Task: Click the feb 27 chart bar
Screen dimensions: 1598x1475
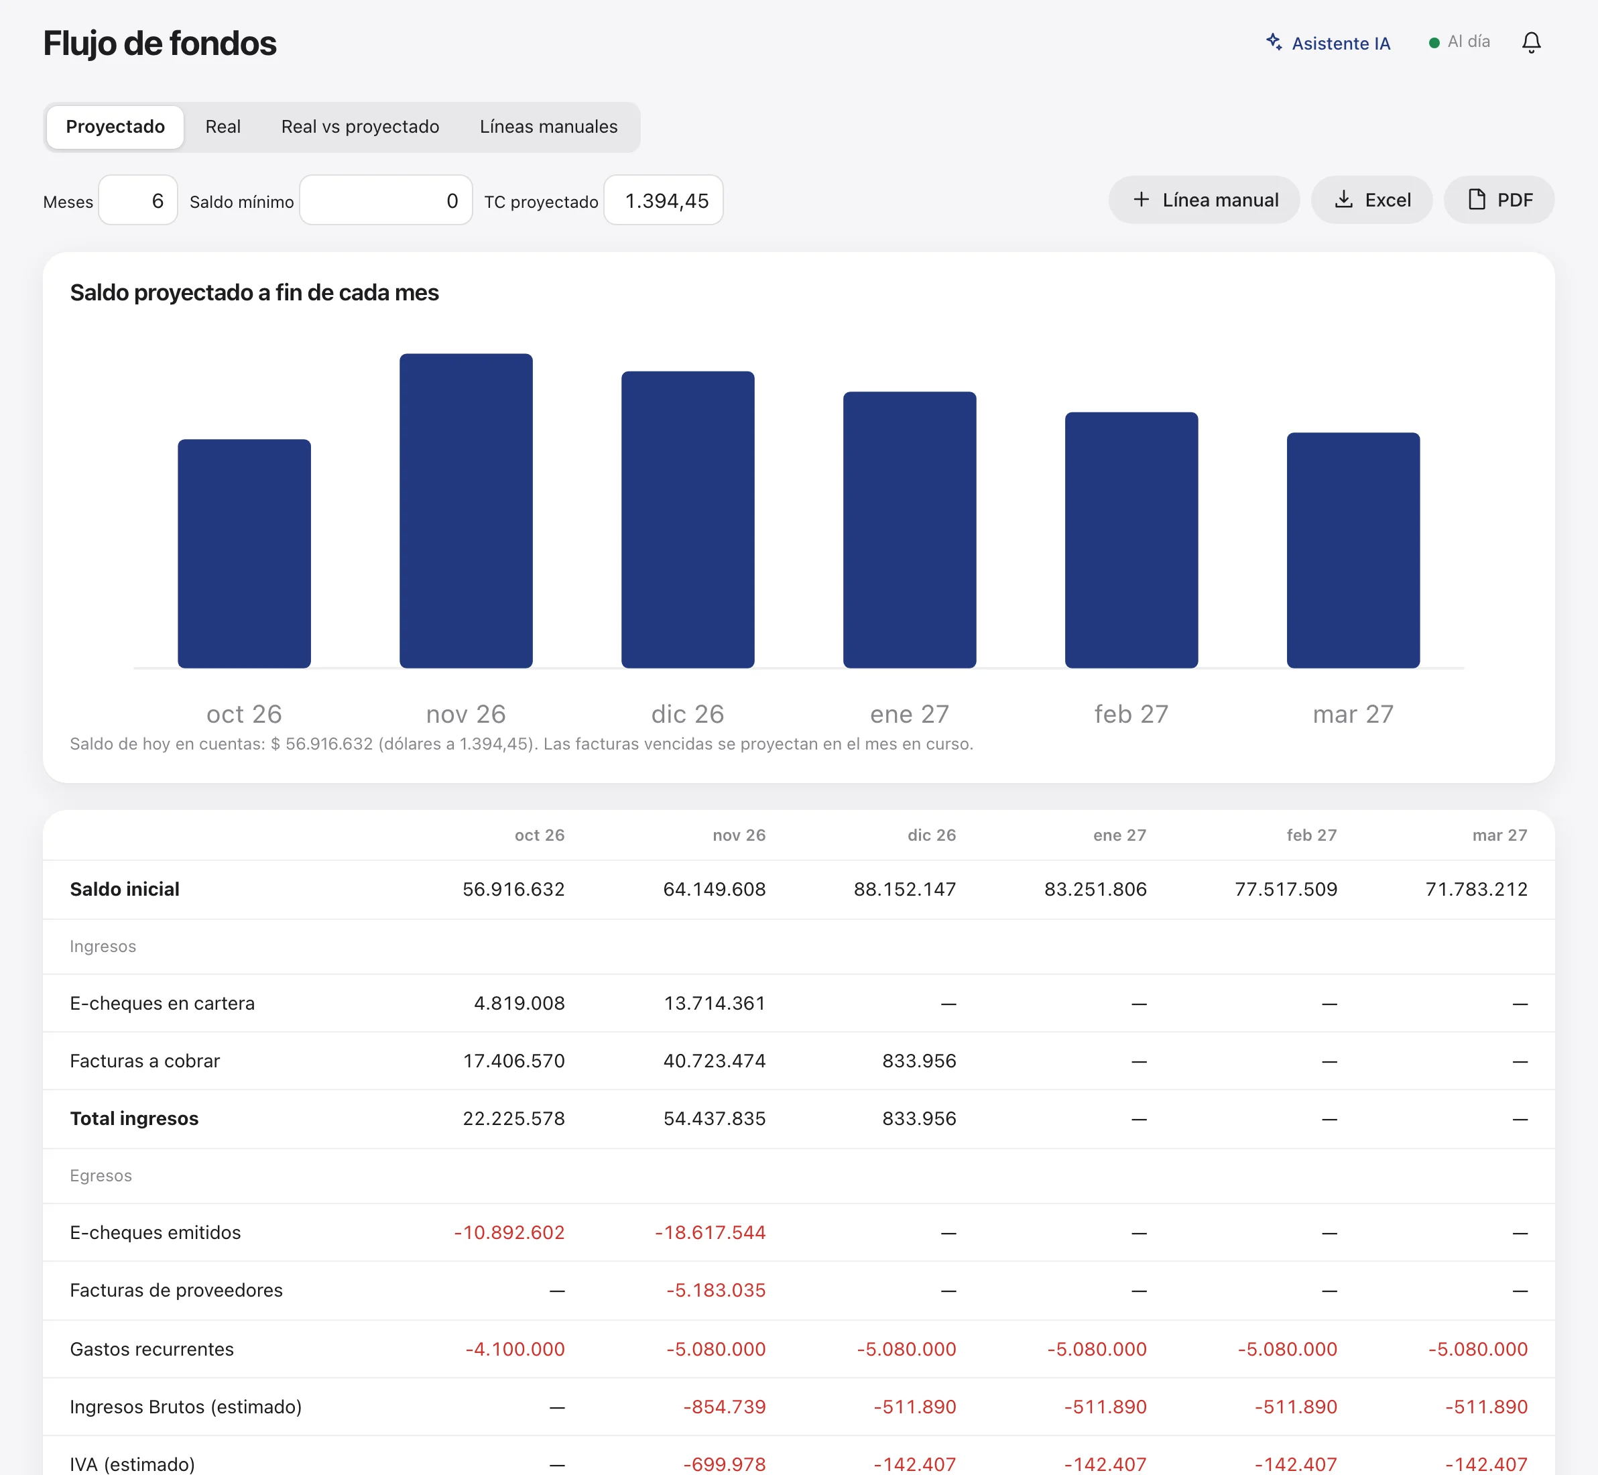Action: click(x=1131, y=540)
